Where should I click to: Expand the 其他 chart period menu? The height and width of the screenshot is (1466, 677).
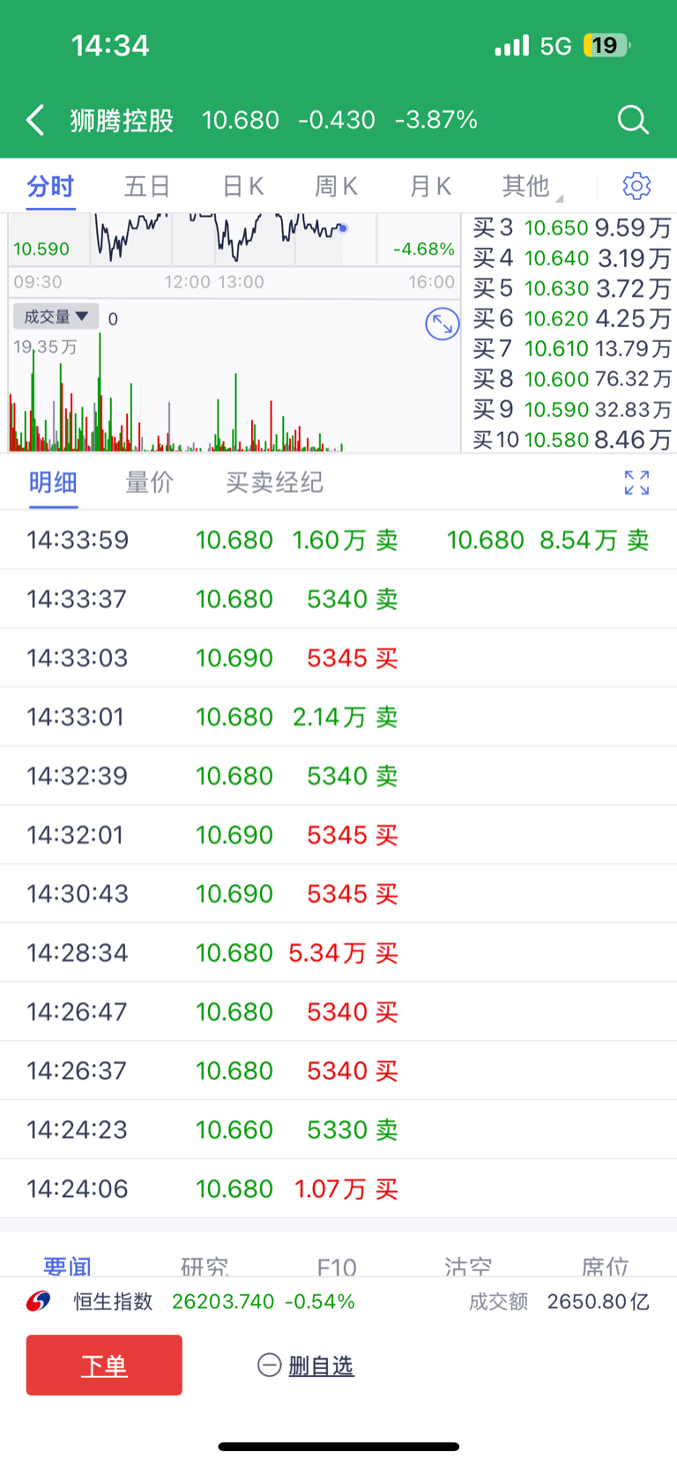(531, 186)
